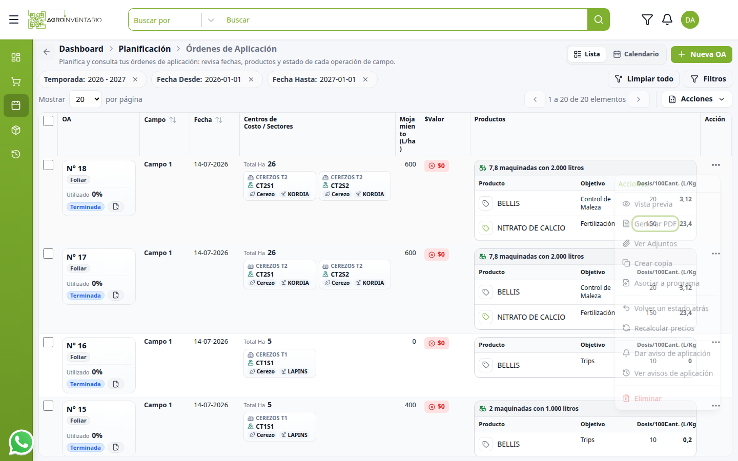This screenshot has width=738, height=461.
Task: Open the dashboard grid icon in sidebar
Action: (x=16, y=57)
